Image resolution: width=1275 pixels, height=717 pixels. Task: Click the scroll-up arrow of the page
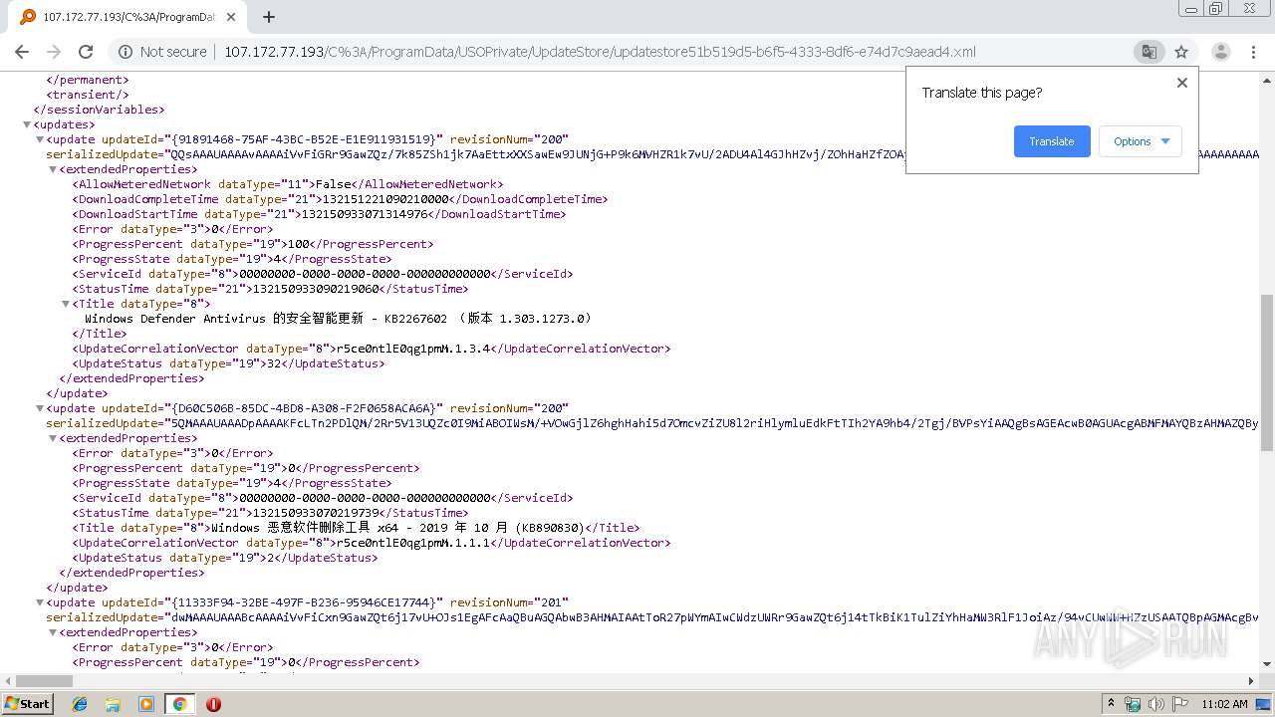[1266, 79]
